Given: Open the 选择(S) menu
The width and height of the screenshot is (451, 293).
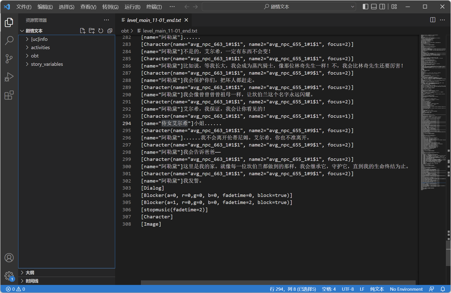Looking at the screenshot, I should 67,6.
